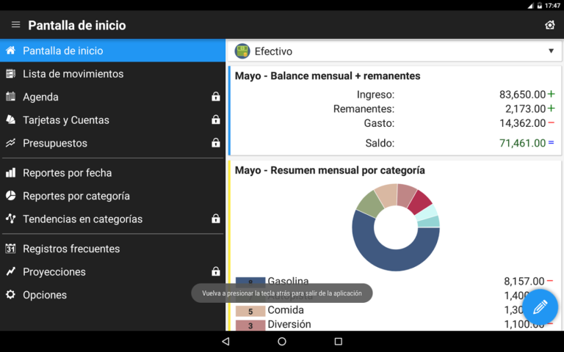Tap the blue pencil floating button
This screenshot has height=352, width=564.
pos(540,307)
